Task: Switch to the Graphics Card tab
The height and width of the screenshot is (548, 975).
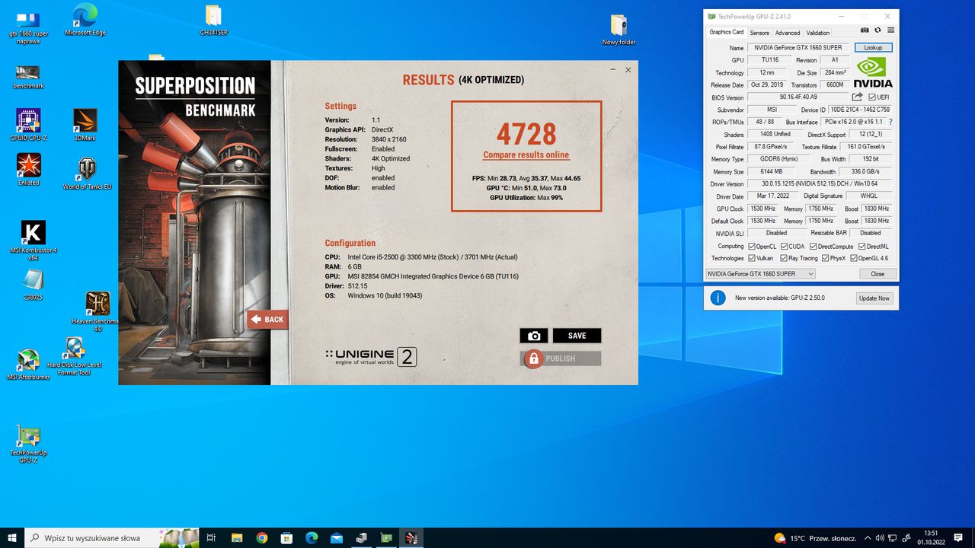Action: click(726, 32)
